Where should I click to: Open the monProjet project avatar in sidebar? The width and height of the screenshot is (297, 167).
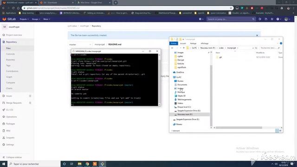[x=5, y=27]
